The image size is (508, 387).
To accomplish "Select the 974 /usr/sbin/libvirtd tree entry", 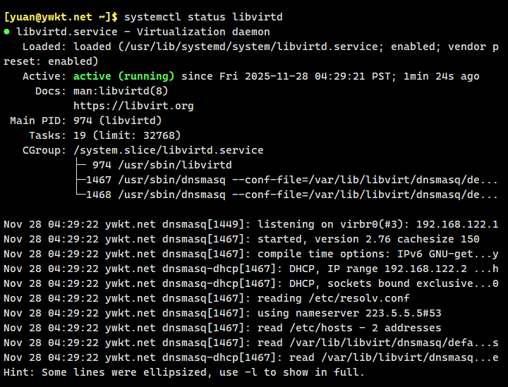I will pos(162,165).
